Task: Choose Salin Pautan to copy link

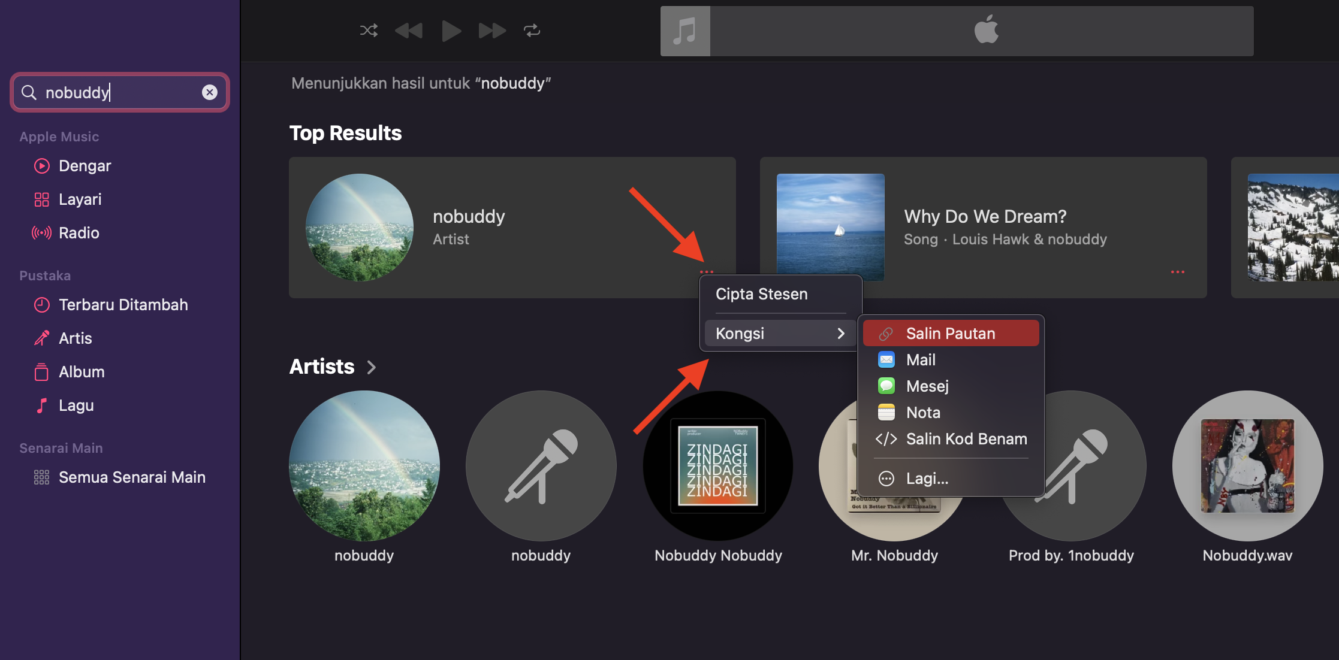Action: pos(951,334)
